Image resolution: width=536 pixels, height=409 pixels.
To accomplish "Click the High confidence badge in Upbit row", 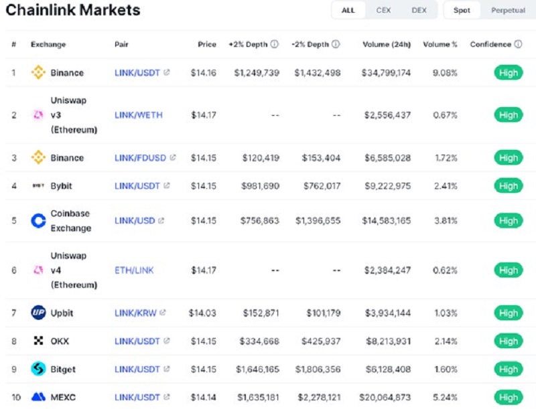I will pyautogui.click(x=509, y=313).
